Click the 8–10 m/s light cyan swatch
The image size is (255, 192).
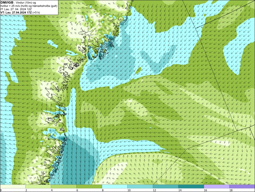[x=115, y=186]
